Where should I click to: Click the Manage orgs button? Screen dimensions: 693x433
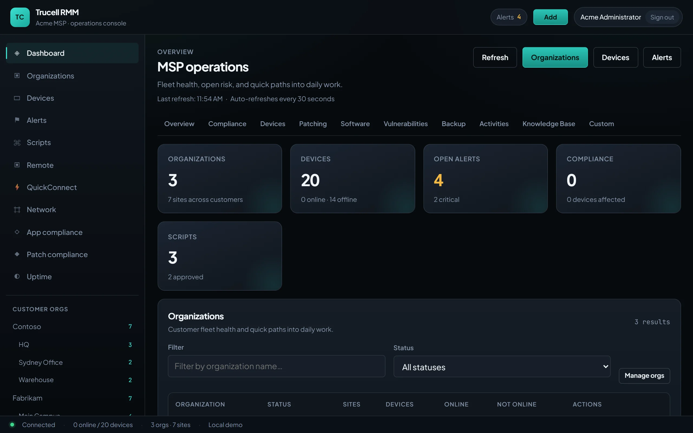(x=644, y=376)
